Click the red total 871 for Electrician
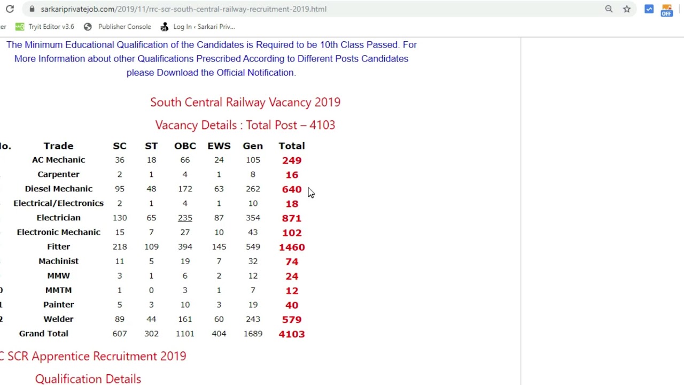 coord(292,218)
